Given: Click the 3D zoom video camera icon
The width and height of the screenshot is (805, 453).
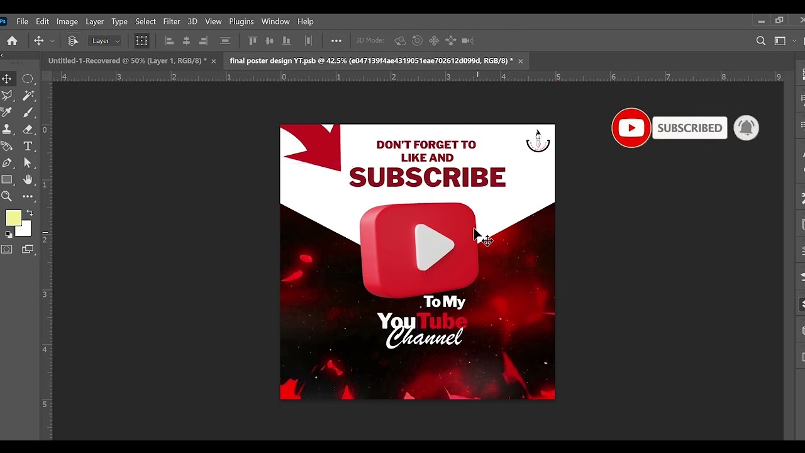Looking at the screenshot, I should pos(468,41).
